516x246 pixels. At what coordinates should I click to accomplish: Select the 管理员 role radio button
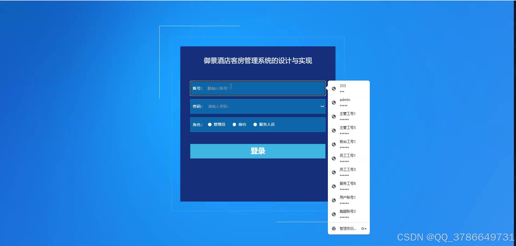[x=210, y=124]
